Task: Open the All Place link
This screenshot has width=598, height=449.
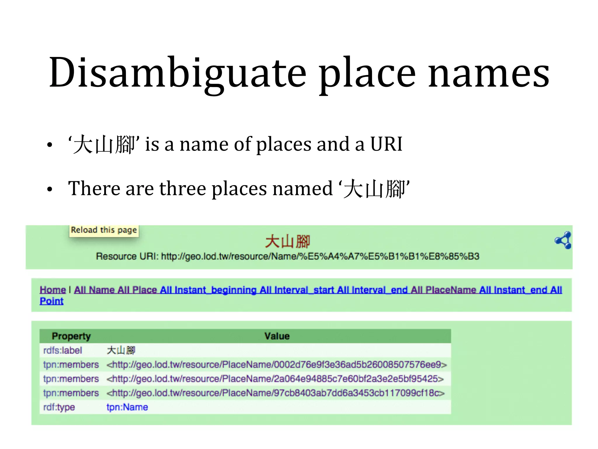Action: point(137,290)
